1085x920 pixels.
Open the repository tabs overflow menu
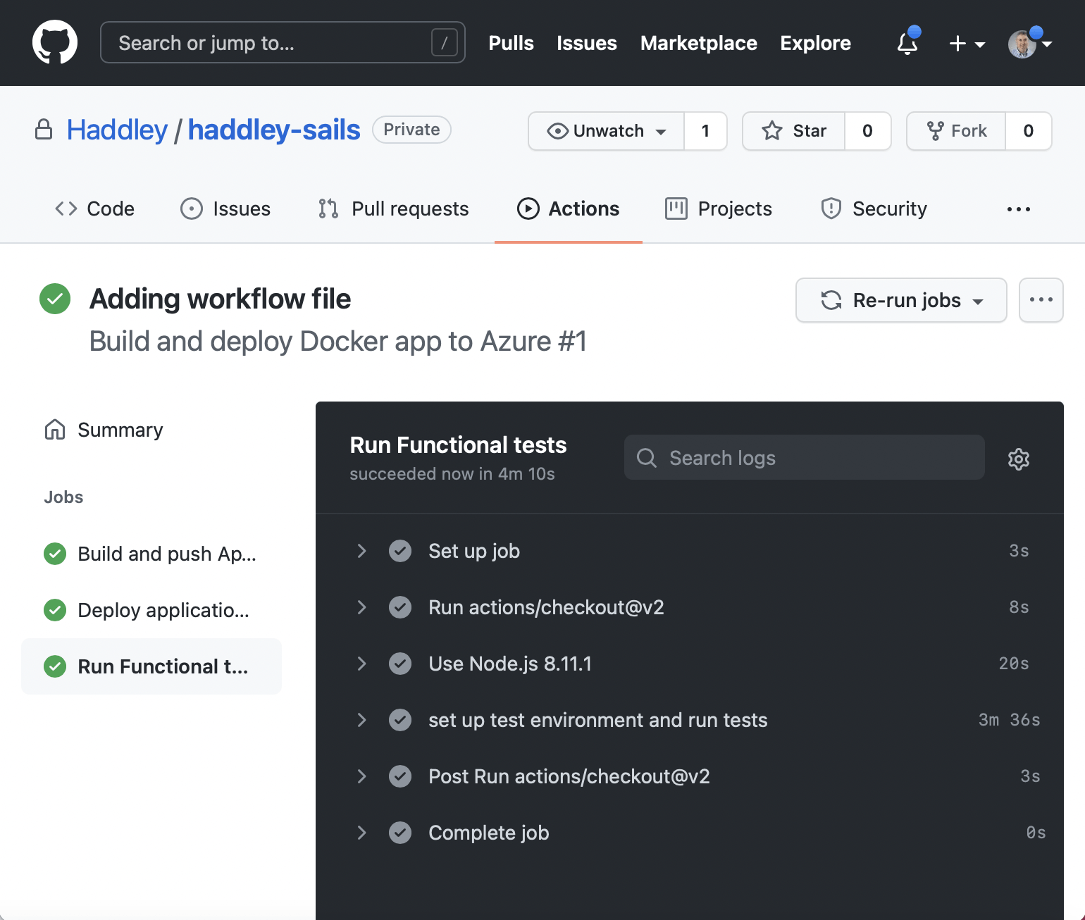pyautogui.click(x=1018, y=209)
